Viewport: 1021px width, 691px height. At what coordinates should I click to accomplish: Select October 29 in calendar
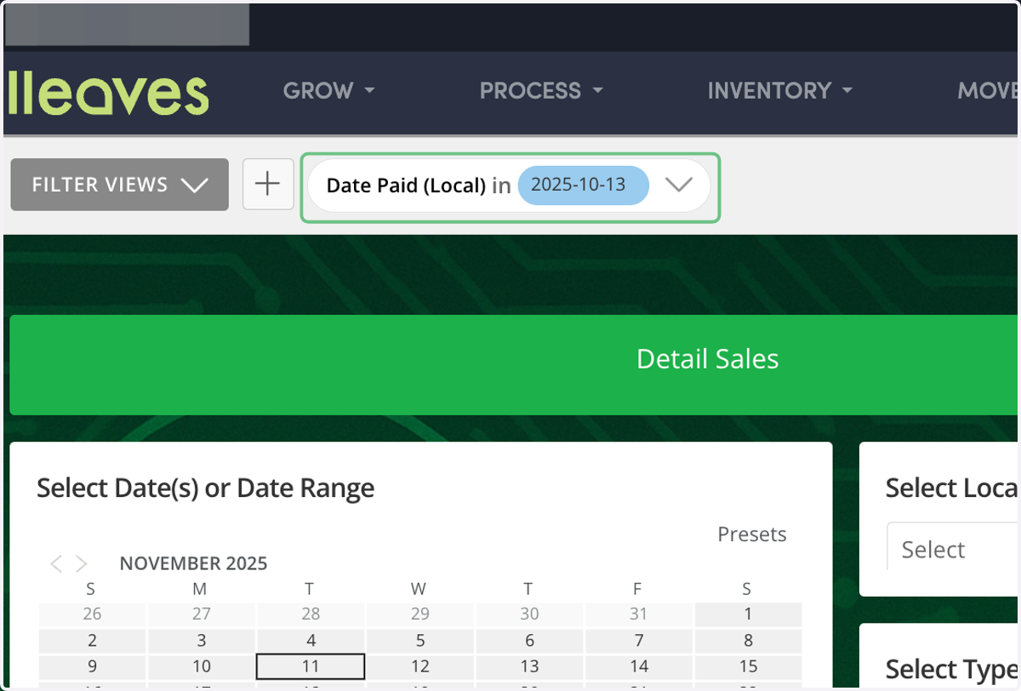[420, 614]
